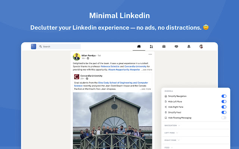Click the Hide Floating Messaging icon
This screenshot has width=239, height=149.
pyautogui.click(x=166, y=118)
